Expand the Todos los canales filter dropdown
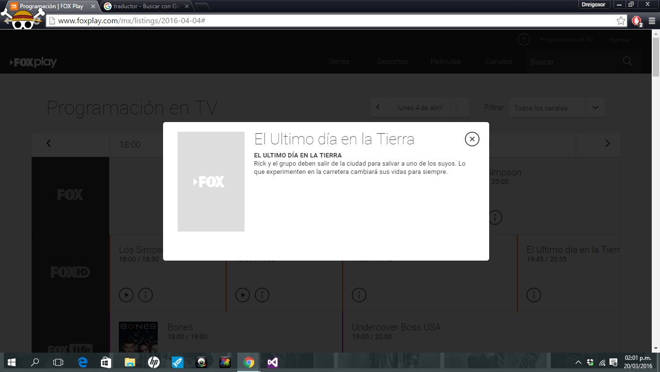 (557, 108)
